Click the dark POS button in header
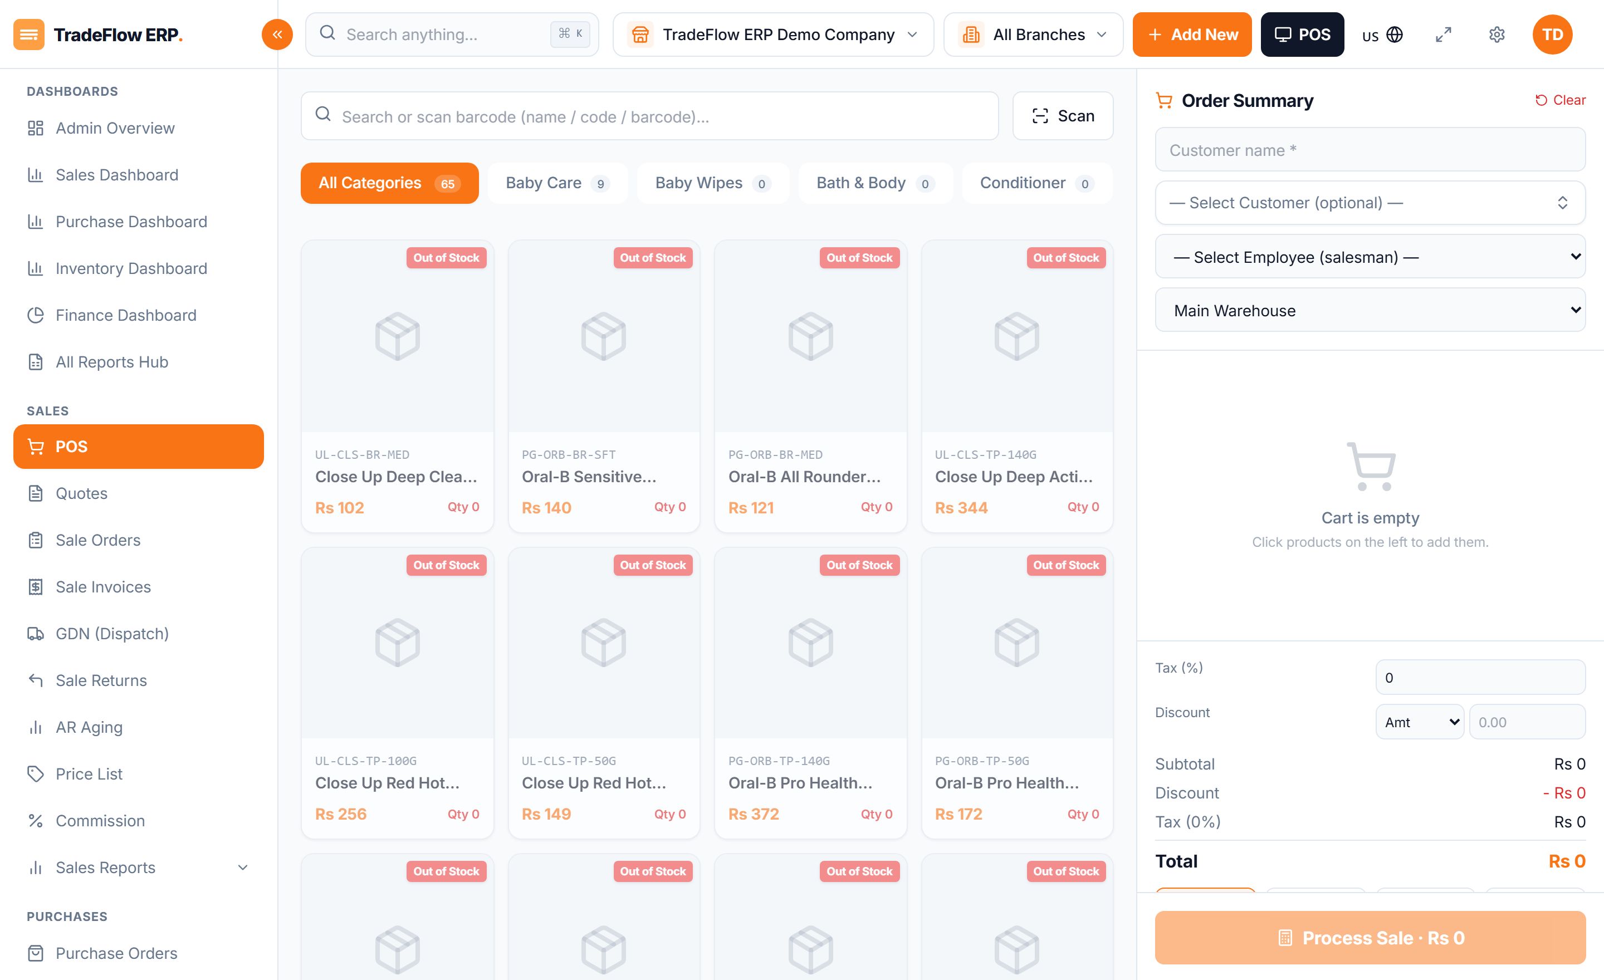Image resolution: width=1604 pixels, height=980 pixels. pos(1302,35)
